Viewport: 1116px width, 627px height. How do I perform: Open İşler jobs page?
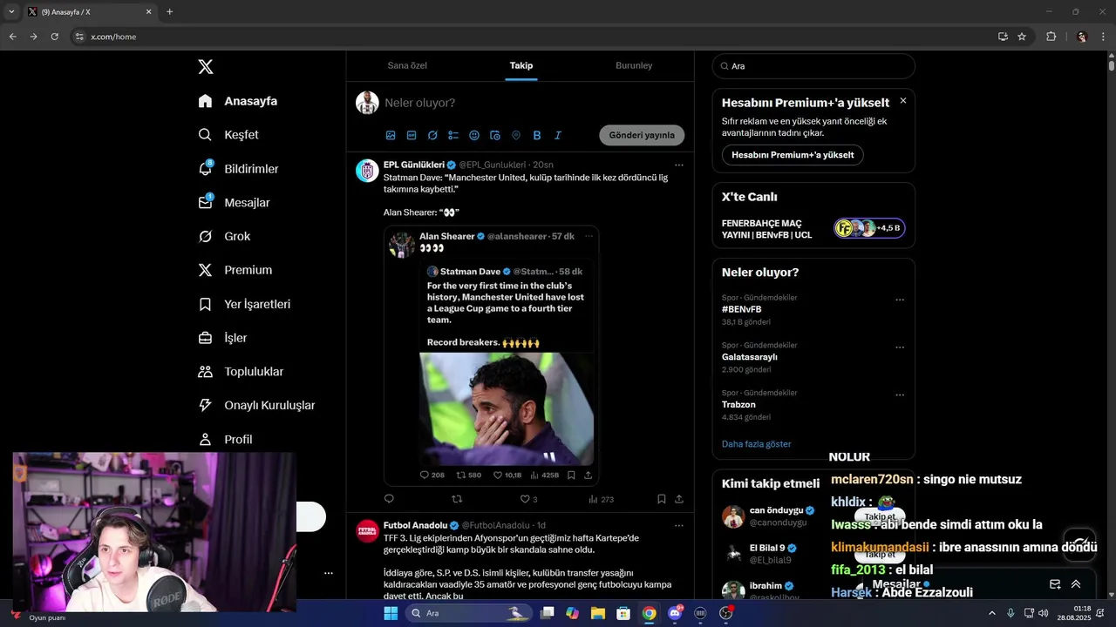[222, 338]
